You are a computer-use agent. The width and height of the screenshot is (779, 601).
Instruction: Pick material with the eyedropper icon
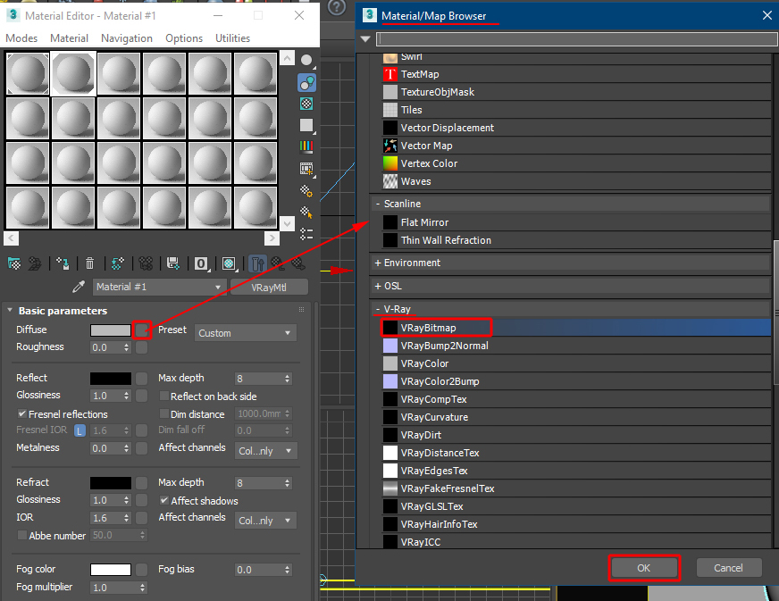79,287
